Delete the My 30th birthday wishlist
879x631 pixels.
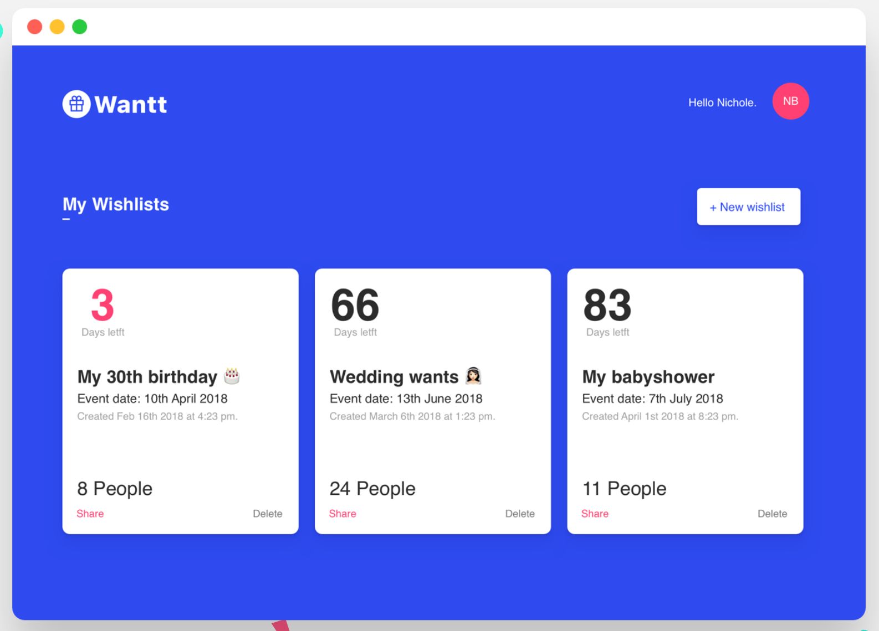pyautogui.click(x=267, y=514)
